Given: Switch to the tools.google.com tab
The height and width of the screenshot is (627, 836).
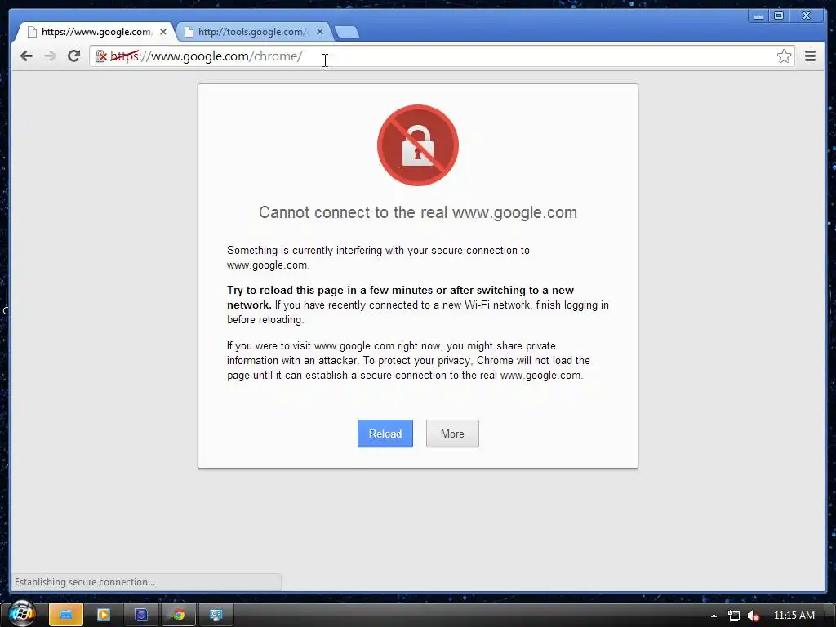Looking at the screenshot, I should [254, 32].
